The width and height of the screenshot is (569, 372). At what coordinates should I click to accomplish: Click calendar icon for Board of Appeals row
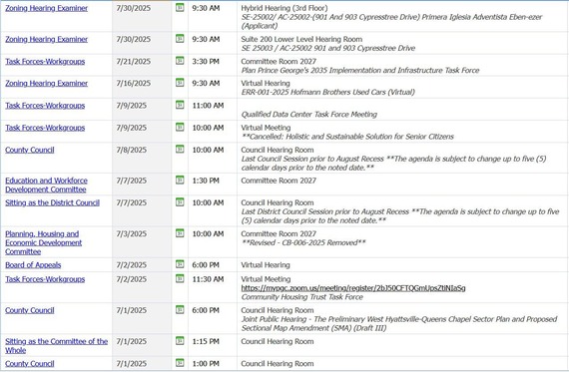coord(180,264)
